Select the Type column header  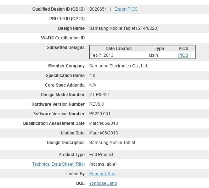159,49
